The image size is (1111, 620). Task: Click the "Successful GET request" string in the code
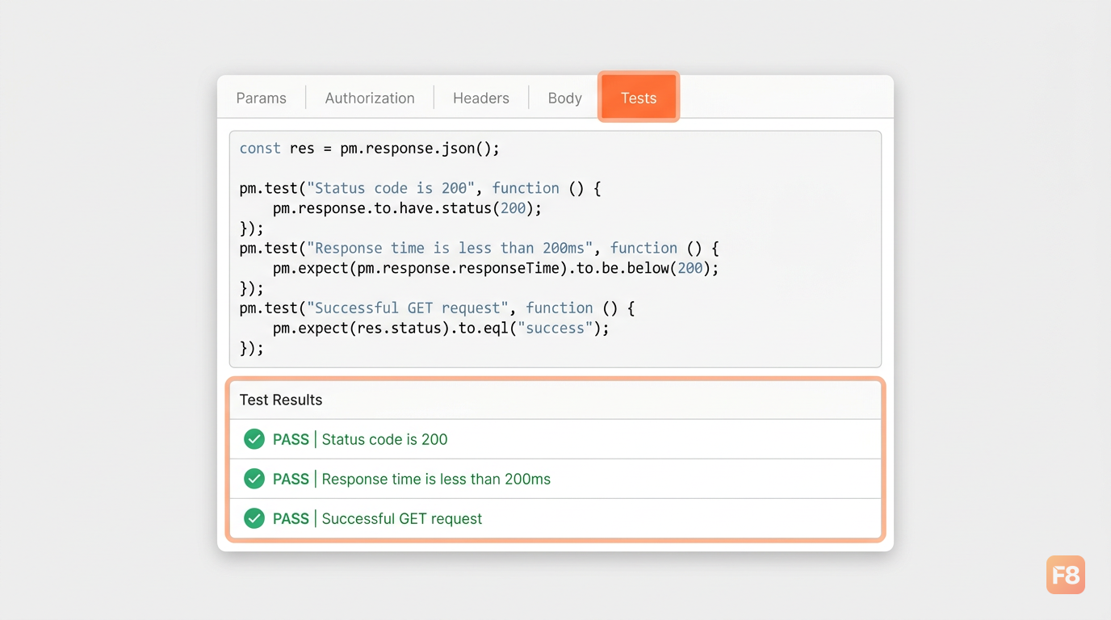coord(408,308)
